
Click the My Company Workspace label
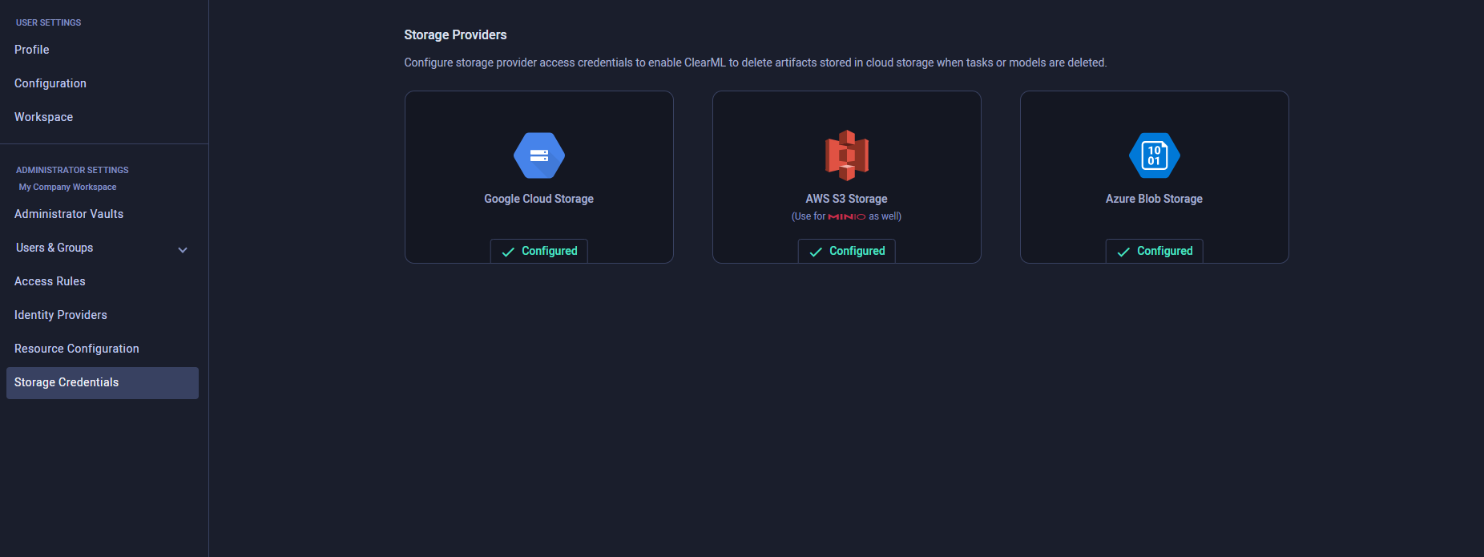[x=67, y=187]
